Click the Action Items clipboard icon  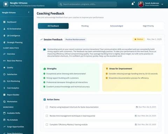[44, 99]
